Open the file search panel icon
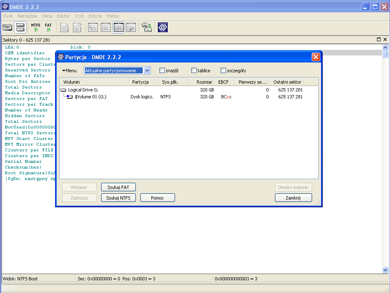The image size is (390, 293). 131,27
